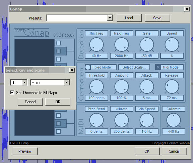Click the Attack knob
This screenshot has width=193, height=163.
[x=147, y=87]
